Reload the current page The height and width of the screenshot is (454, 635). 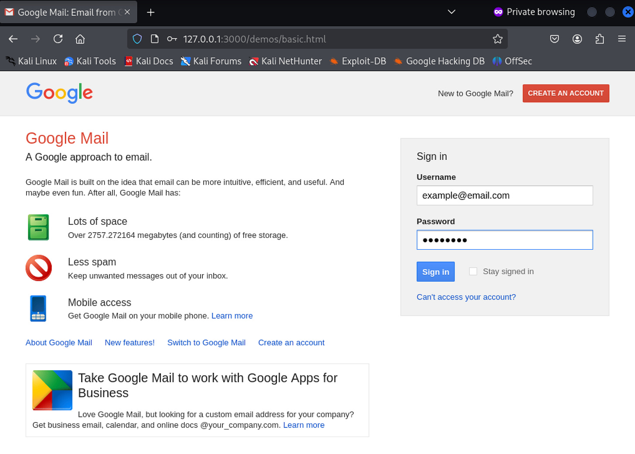[58, 39]
